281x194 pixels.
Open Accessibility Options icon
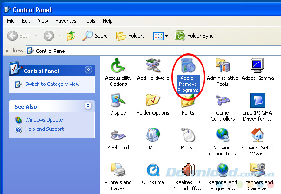pos(118,65)
